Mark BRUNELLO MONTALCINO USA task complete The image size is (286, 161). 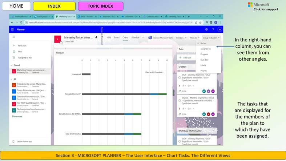180,141
